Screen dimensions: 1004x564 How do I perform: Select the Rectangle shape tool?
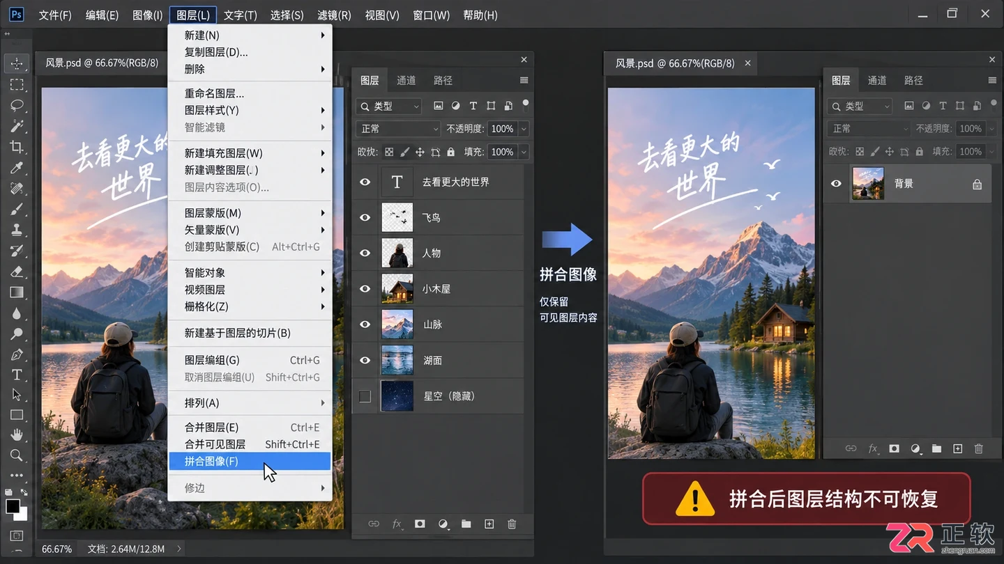coord(17,415)
